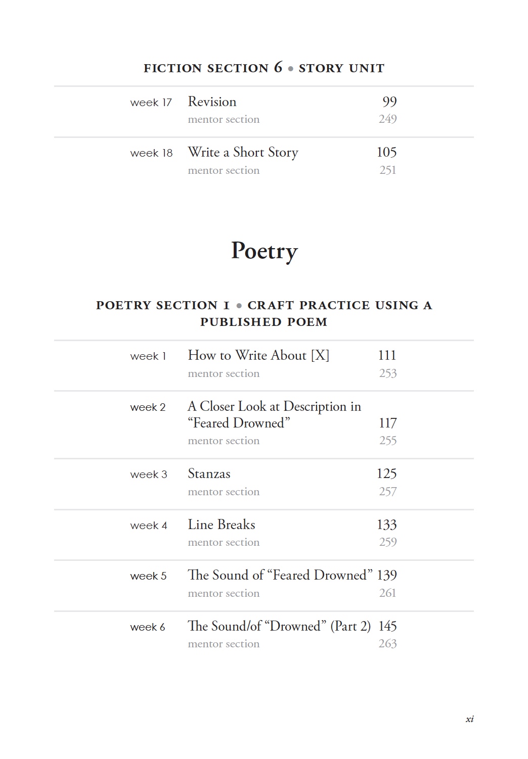Click the Poetry Section 1 heading
This screenshot has width=528, height=759.
pyautogui.click(x=264, y=313)
